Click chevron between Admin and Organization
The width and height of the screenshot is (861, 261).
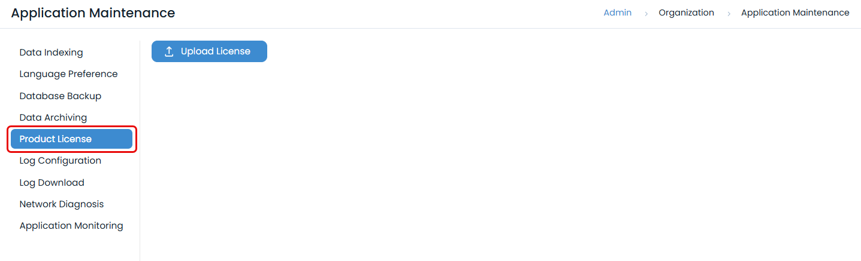[646, 13]
